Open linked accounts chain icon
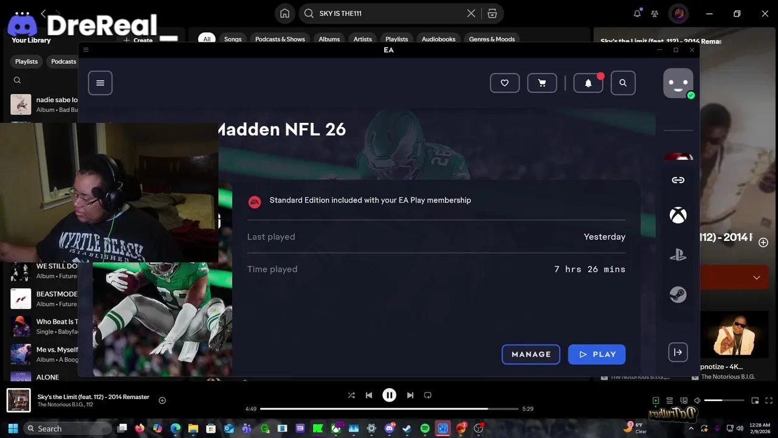Image resolution: width=778 pixels, height=438 pixels. click(678, 180)
